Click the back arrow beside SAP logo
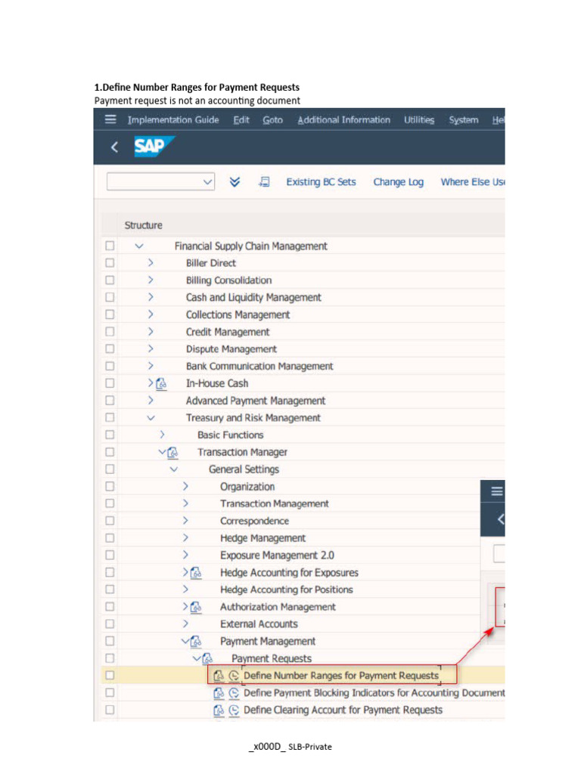This screenshot has width=581, height=774. (114, 147)
